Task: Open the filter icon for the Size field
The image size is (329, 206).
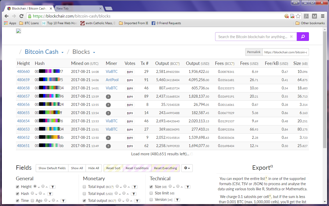Action: coord(188,187)
